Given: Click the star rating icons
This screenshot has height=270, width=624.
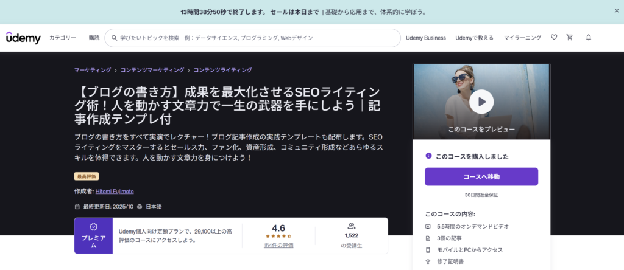Looking at the screenshot, I should tap(278, 236).
